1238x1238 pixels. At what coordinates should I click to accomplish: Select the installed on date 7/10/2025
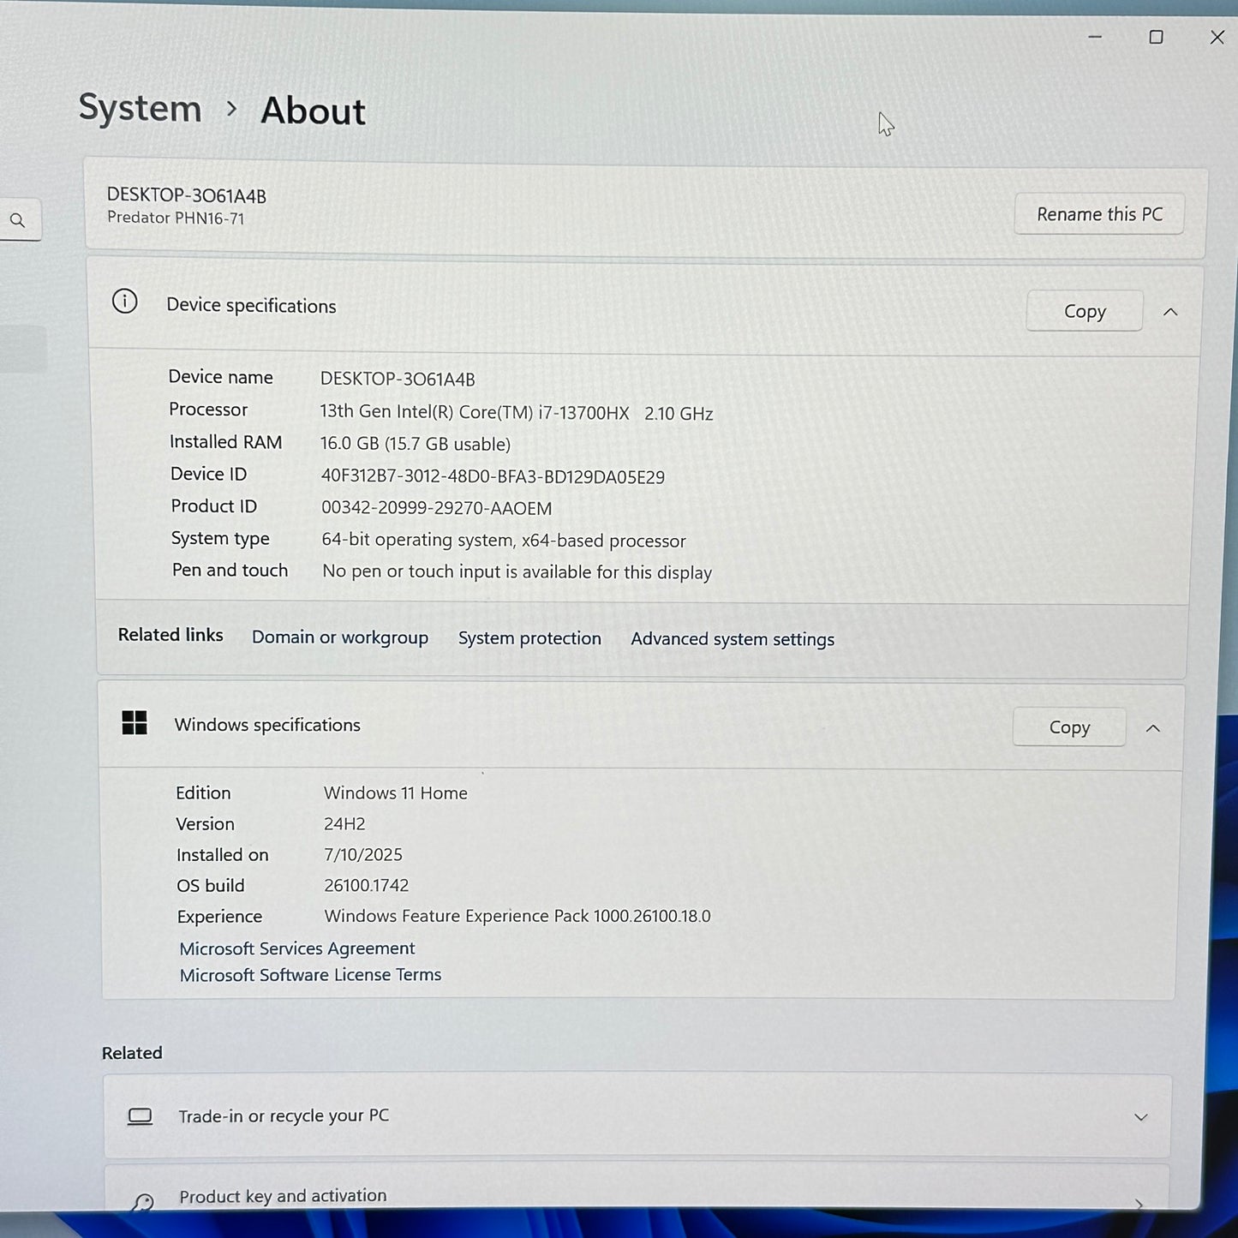pos(363,855)
